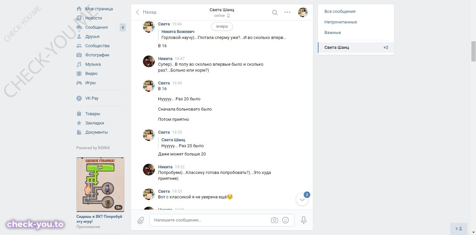Open Товары shopping bag icon
Viewport: 476px width, 235px height.
coord(79,114)
